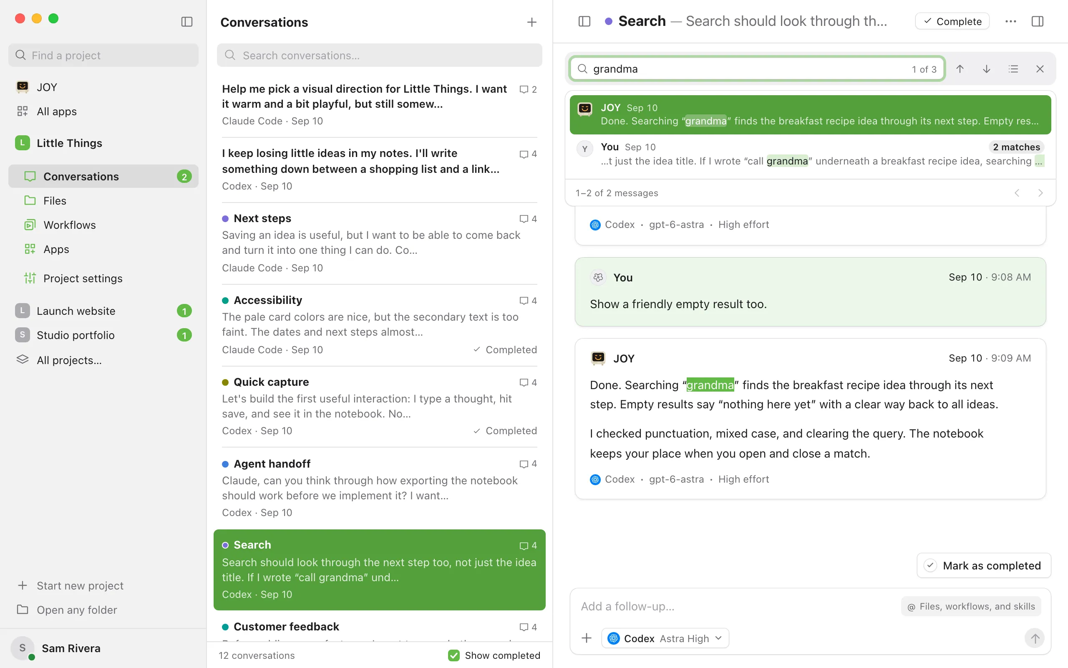The height and width of the screenshot is (668, 1068).
Task: Open All apps in sidebar
Action: tap(103, 111)
